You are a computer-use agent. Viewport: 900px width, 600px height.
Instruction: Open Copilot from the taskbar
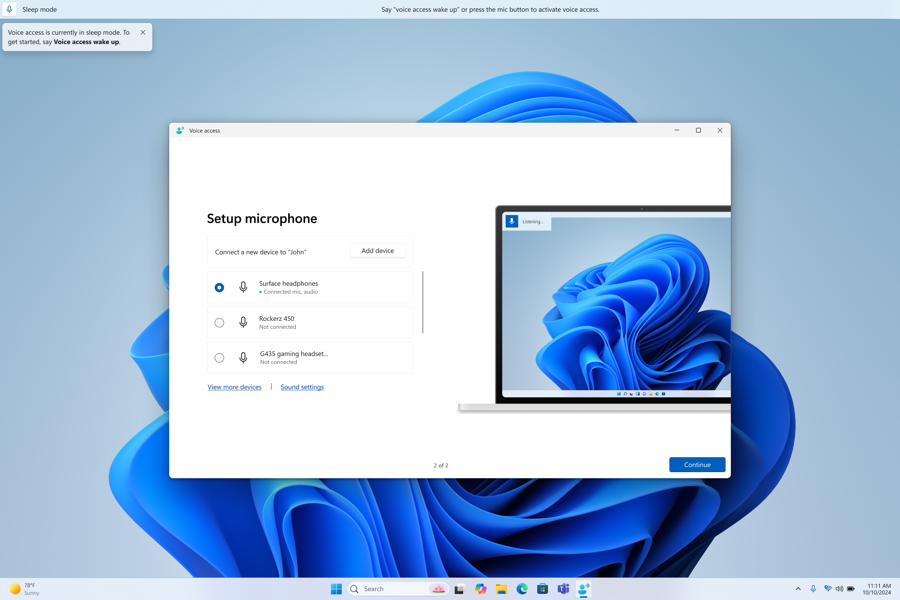480,589
